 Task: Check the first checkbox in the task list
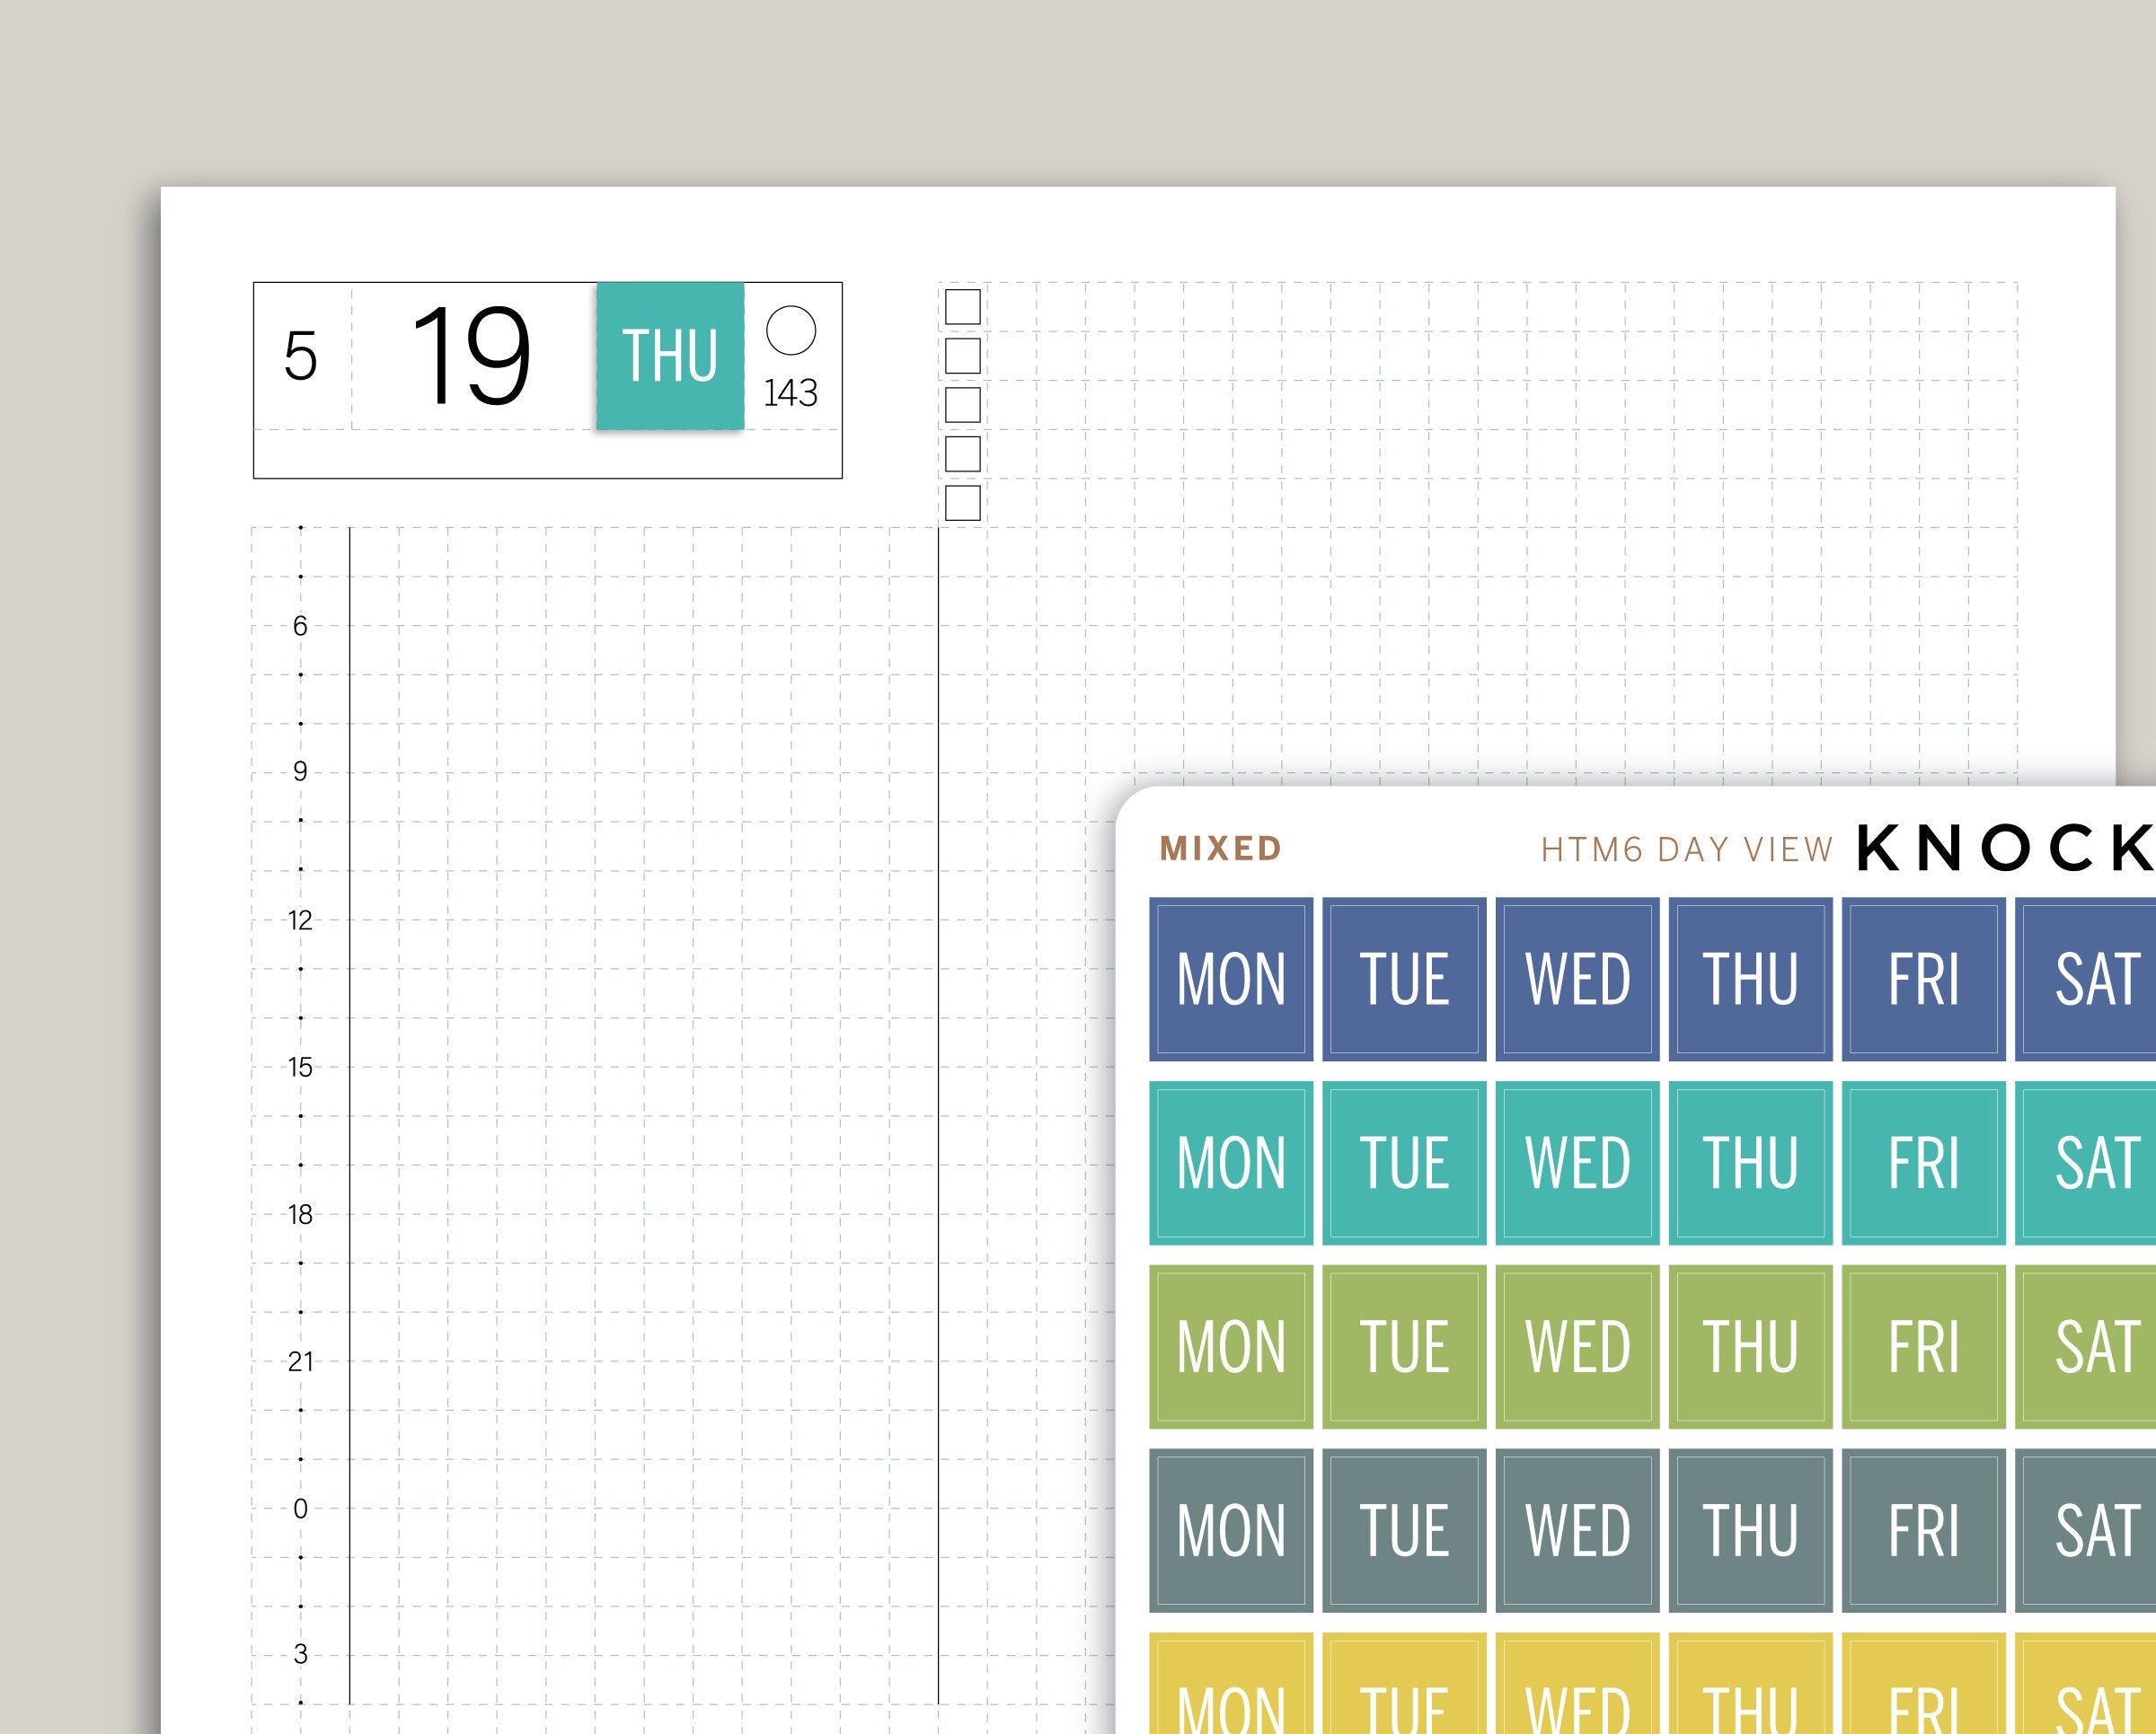[962, 307]
